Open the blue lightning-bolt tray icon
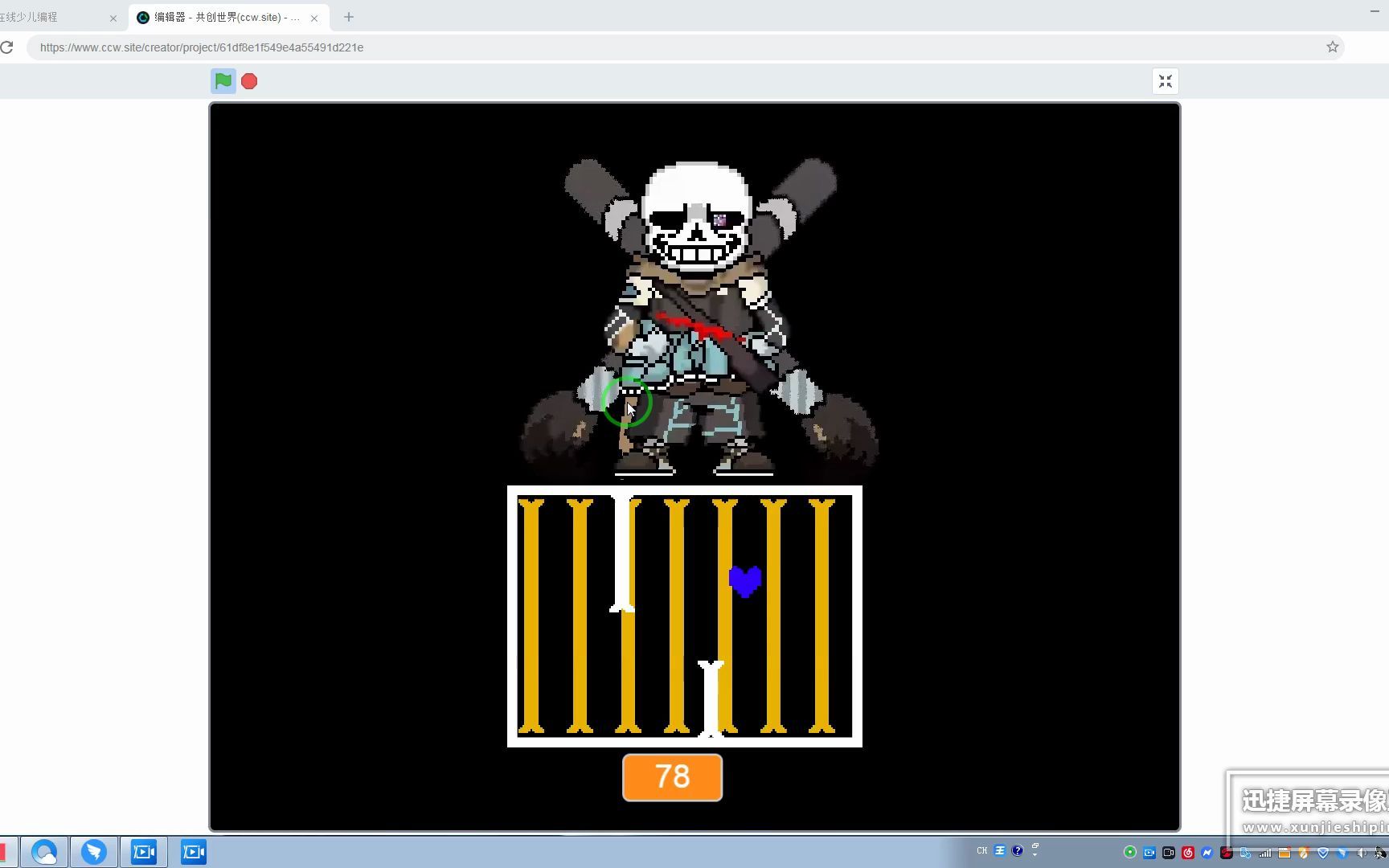Viewport: 1389px width, 868px height. (1207, 853)
